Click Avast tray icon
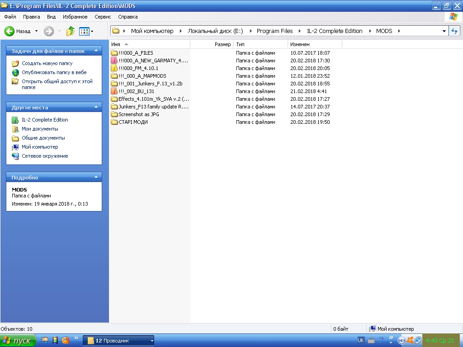The image size is (463, 347). [x=410, y=340]
